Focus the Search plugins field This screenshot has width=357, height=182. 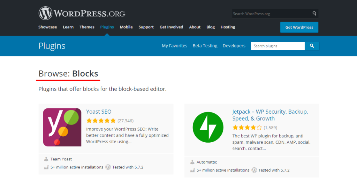tap(278, 46)
